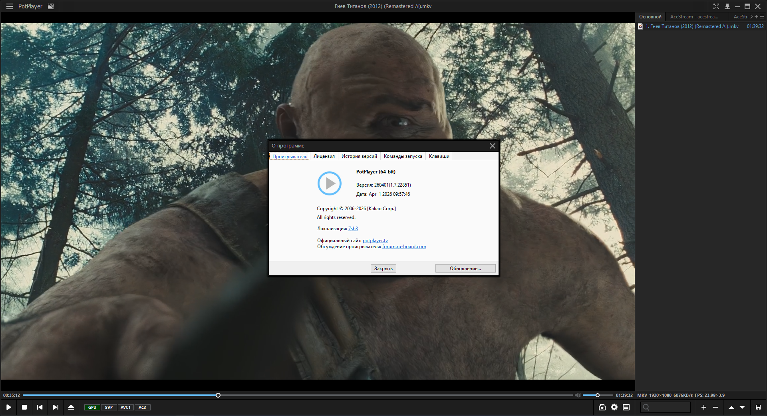This screenshot has height=416, width=767.
Task: Open the potplayer.tv official site link
Action: point(375,241)
